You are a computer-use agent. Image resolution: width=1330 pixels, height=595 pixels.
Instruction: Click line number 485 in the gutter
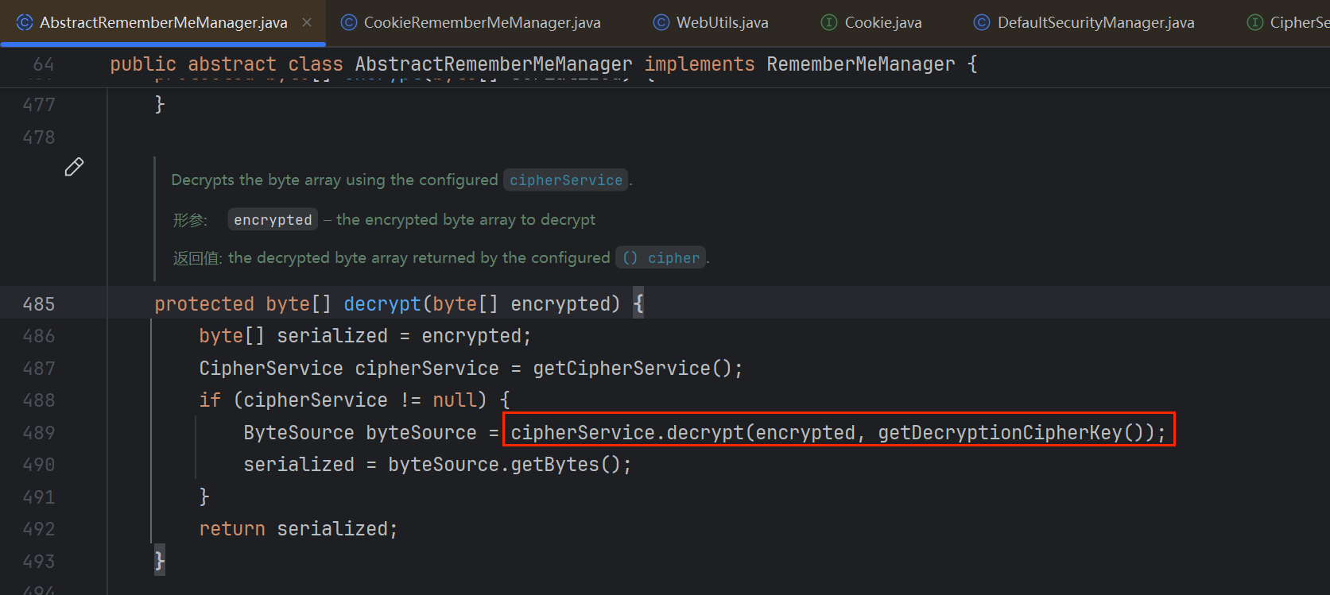[x=39, y=304]
